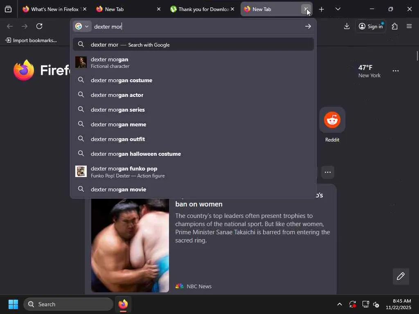Click magnifier icon beside dexter morgan actor

tap(81, 94)
